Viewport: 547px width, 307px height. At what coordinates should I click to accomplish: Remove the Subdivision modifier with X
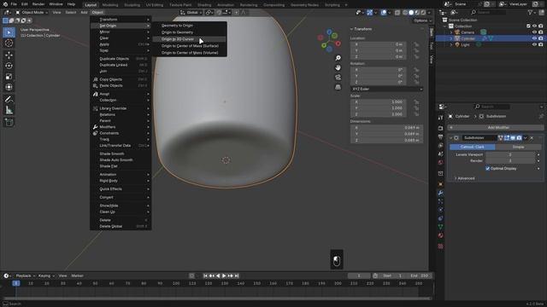[x=532, y=138]
